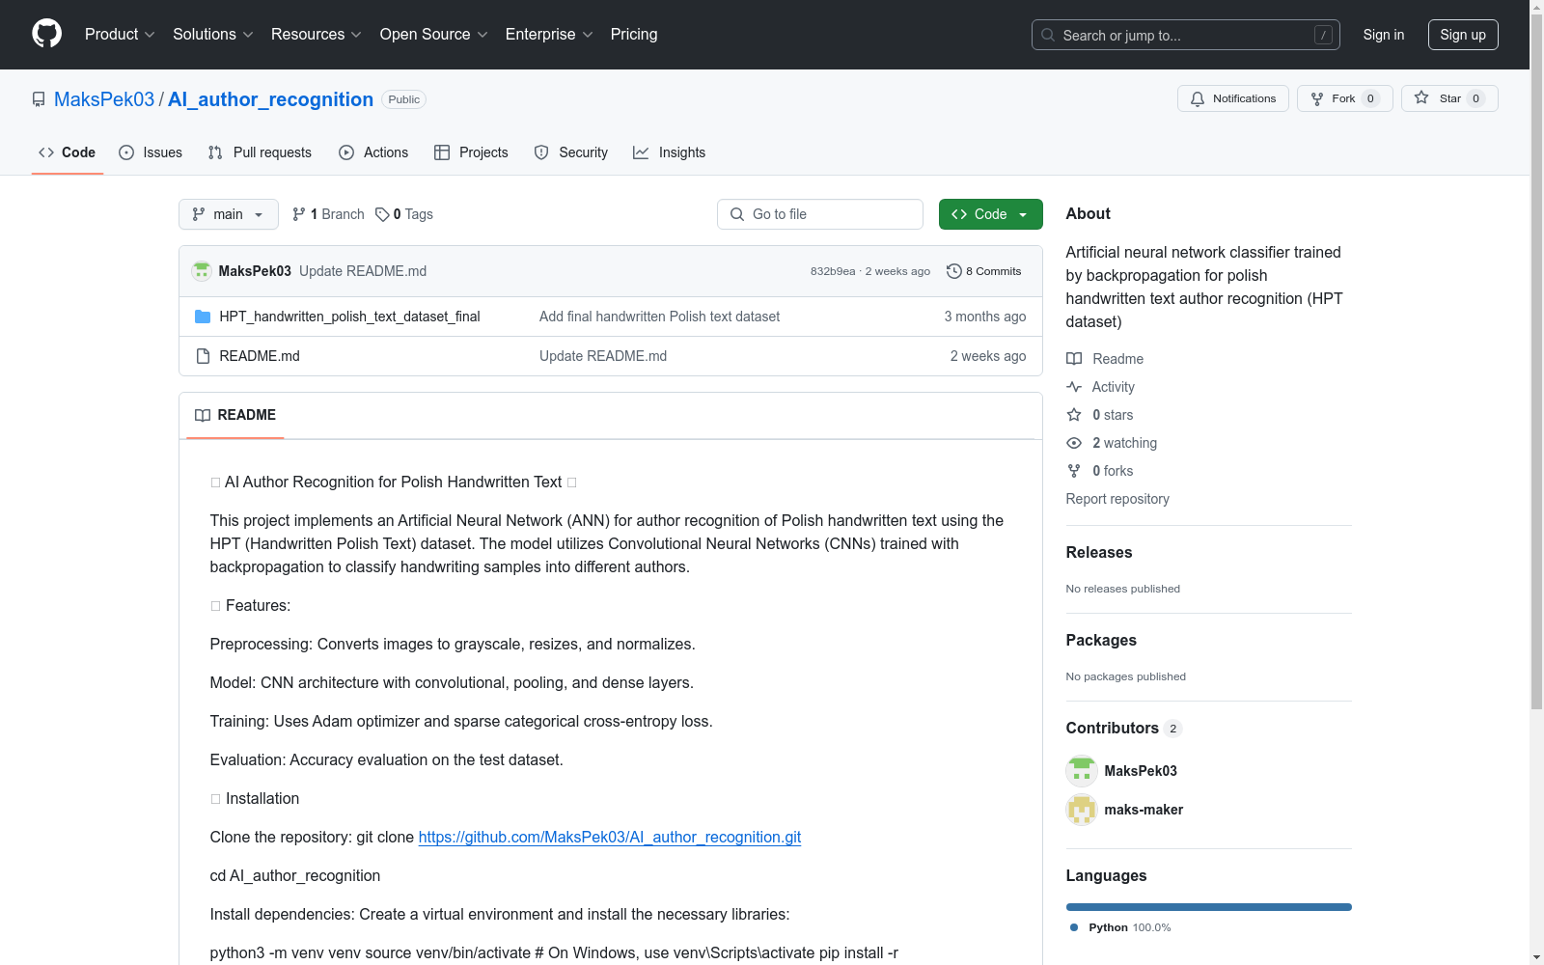Screen dimensions: 1544x965
Task: Click the star icon in Star button
Action: point(1421,97)
